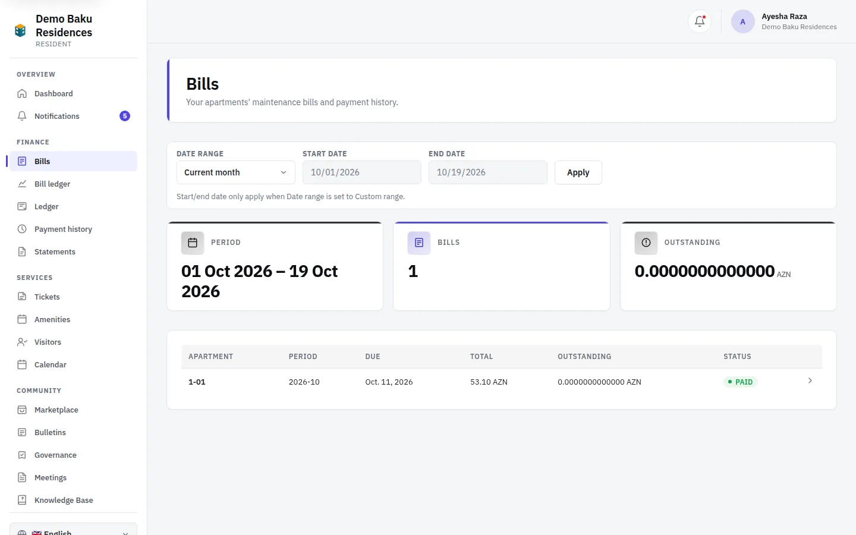This screenshot has width=856, height=535.
Task: Click the Oct. 11, 2026 due date
Action: coord(389,382)
